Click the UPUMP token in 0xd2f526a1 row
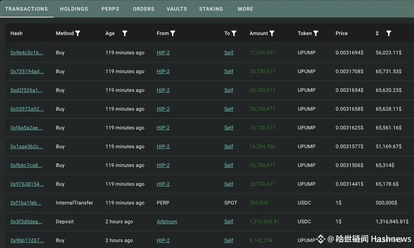This screenshot has width=414, height=248. [306, 90]
